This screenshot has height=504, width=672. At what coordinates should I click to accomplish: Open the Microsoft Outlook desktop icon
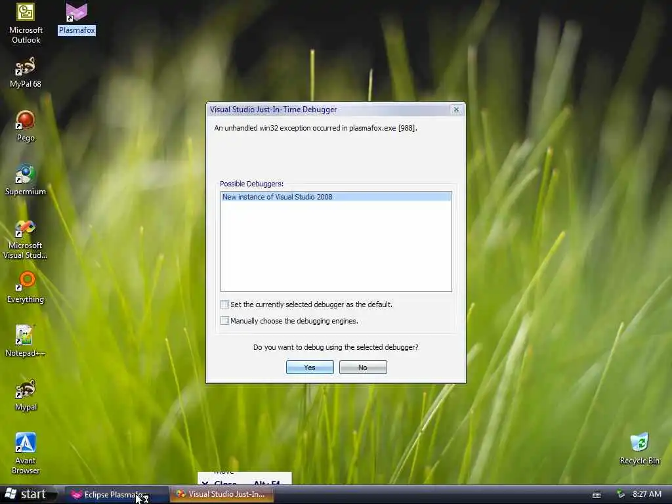click(26, 23)
